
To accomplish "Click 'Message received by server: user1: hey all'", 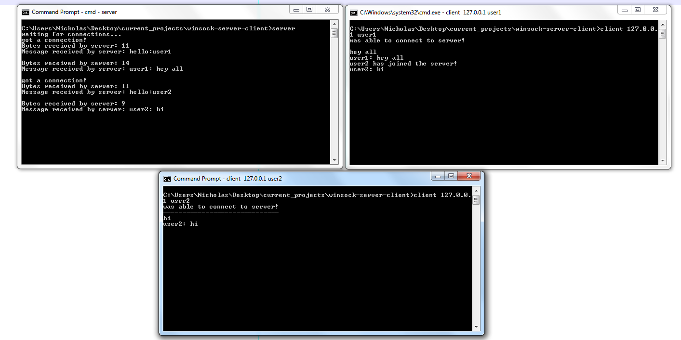I will pyautogui.click(x=102, y=69).
